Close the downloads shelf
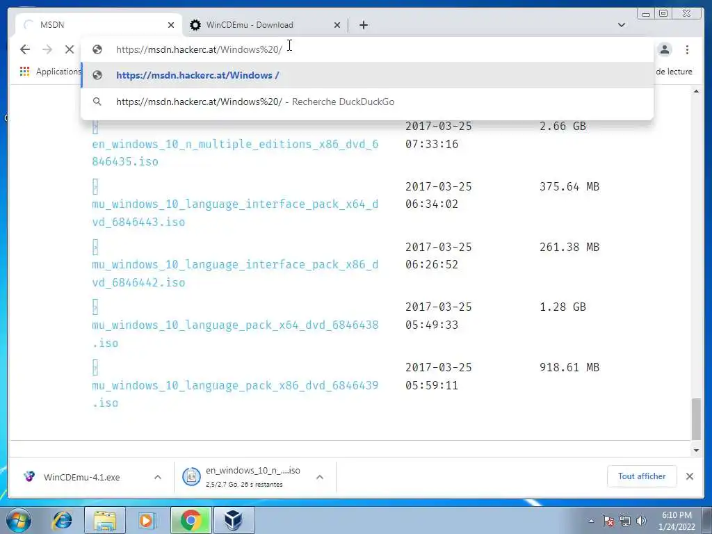This screenshot has height=534, width=712. 689,476
